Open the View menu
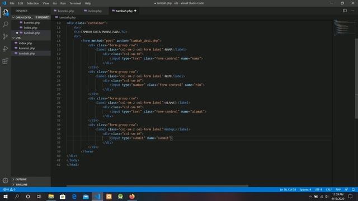358x201 pixels. point(46,3)
